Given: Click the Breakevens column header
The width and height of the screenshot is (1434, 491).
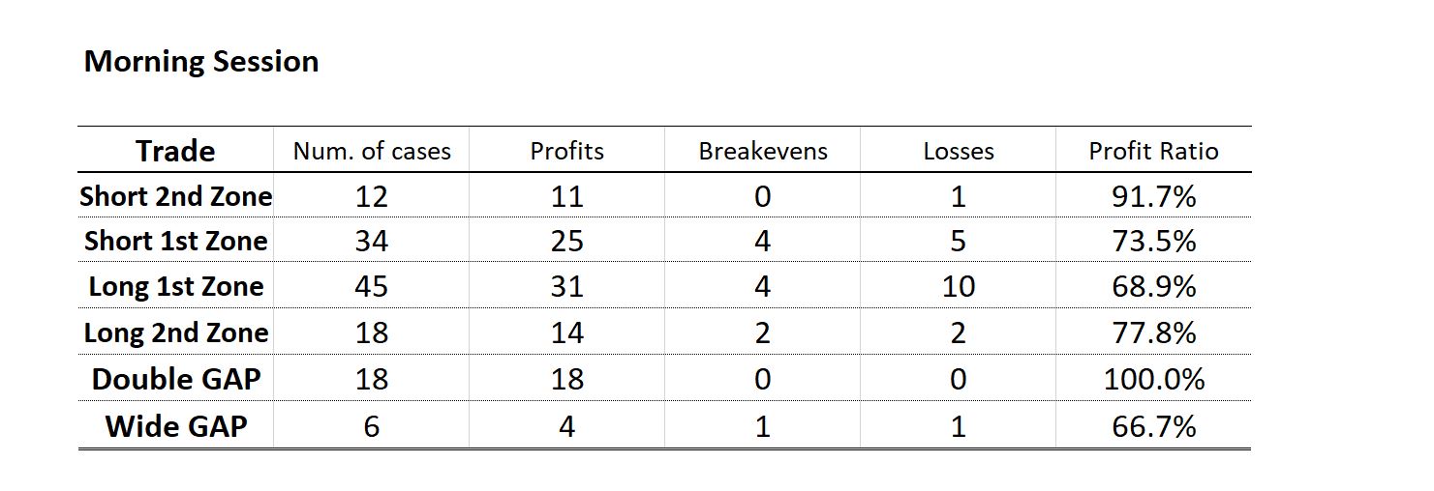Looking at the screenshot, I should (x=763, y=151).
